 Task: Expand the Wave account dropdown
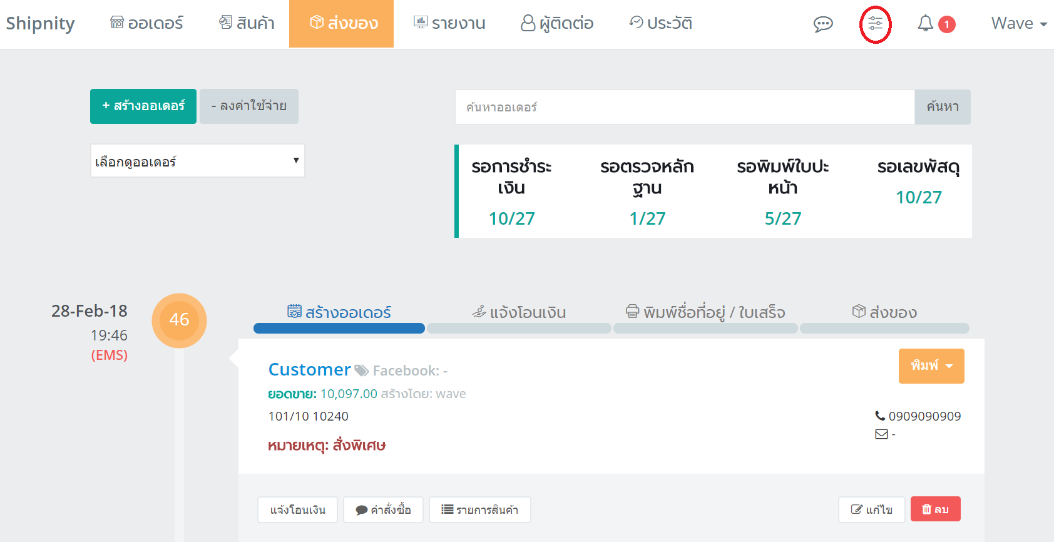pos(1018,24)
